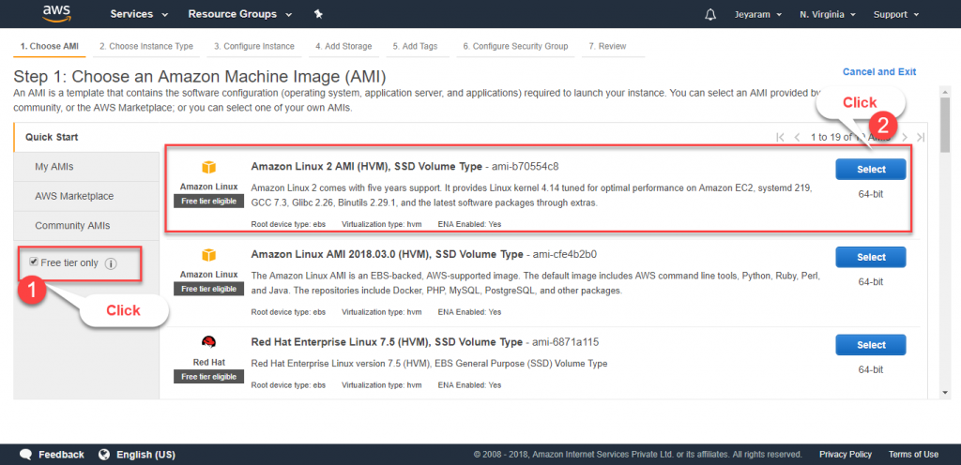Click the info icon beside Free tier only

pyautogui.click(x=111, y=263)
